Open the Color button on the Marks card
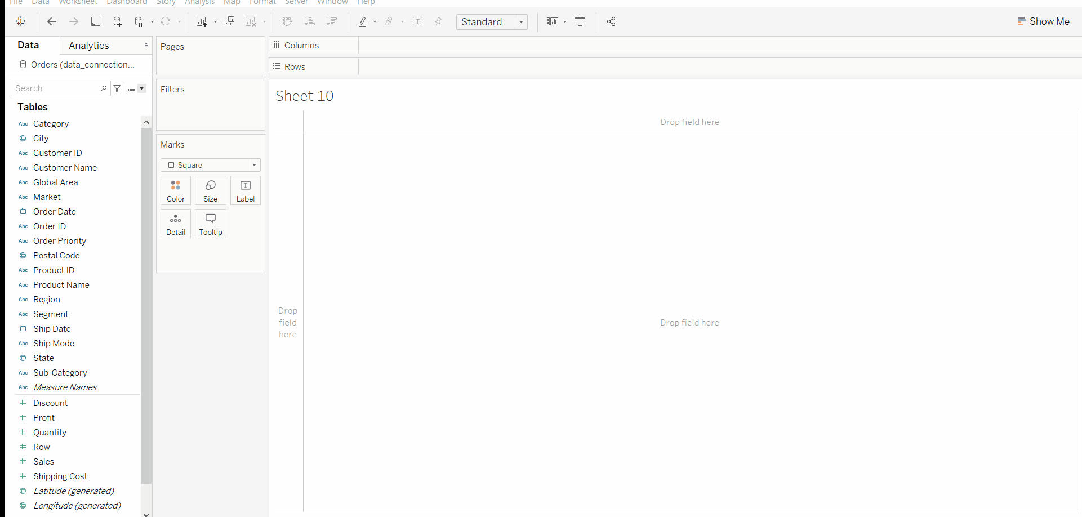 pos(175,190)
